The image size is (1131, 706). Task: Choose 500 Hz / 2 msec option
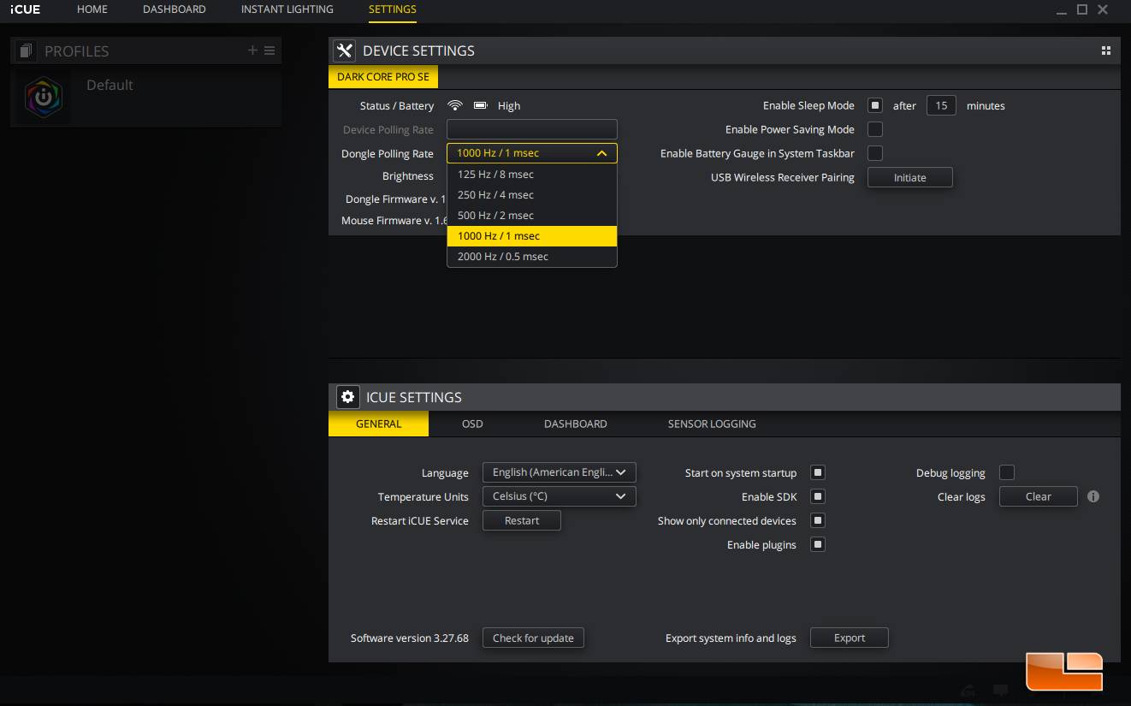coord(532,215)
